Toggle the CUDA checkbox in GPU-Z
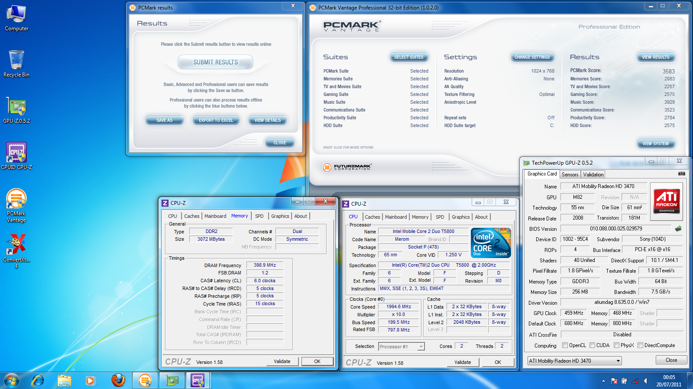693x389 pixels. click(592, 345)
